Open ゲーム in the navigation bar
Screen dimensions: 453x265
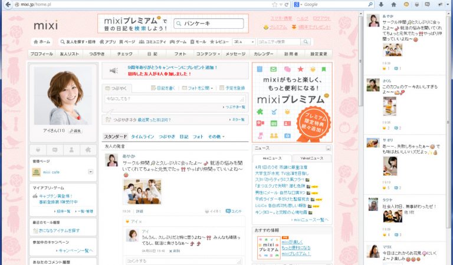coord(178,42)
